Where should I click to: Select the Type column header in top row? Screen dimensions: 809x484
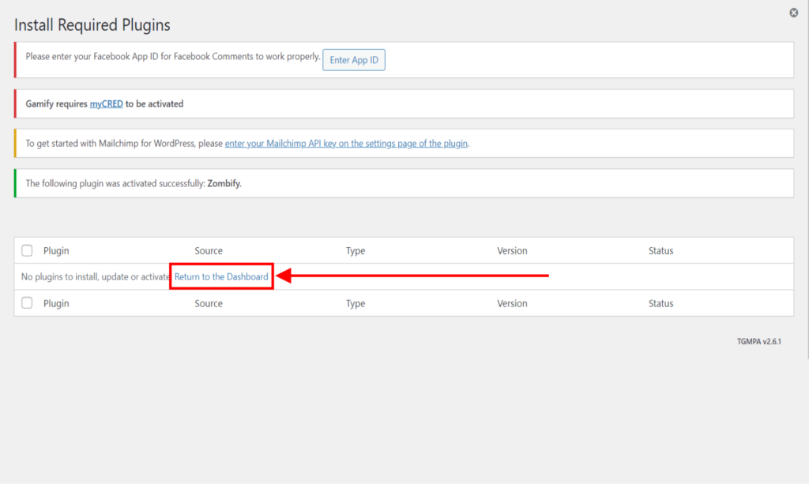click(x=356, y=251)
